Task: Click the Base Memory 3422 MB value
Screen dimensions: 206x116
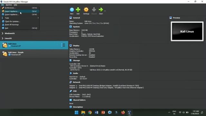Action: (84, 30)
